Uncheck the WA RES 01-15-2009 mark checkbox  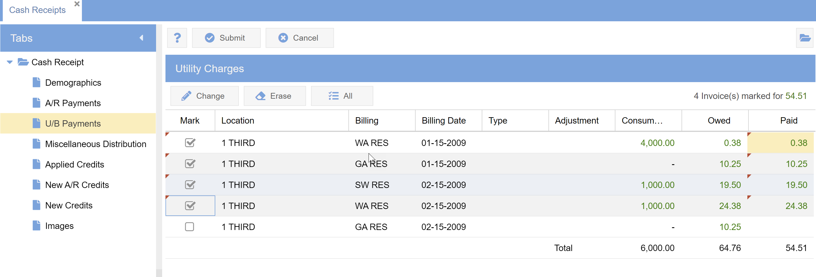pos(190,143)
